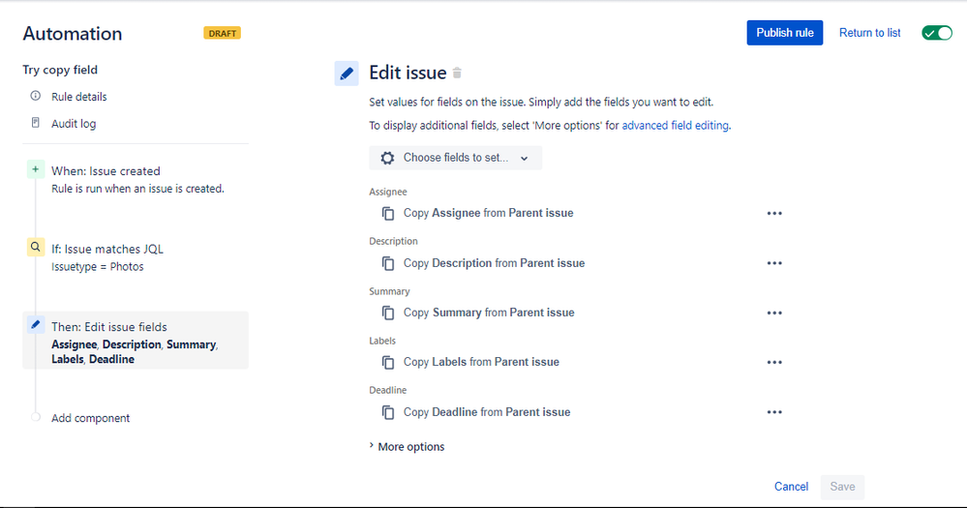
Task: Click the copy icon for Labels field
Action: [x=388, y=363]
